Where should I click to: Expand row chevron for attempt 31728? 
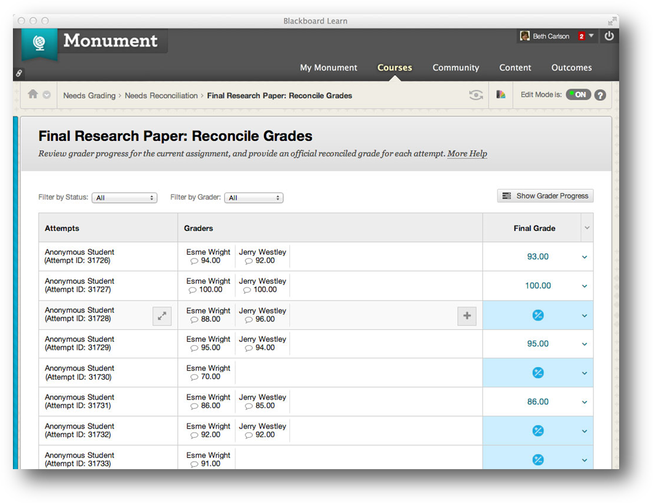(584, 316)
